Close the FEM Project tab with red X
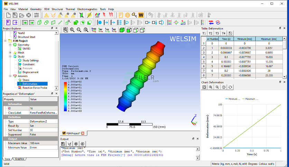 [x=83, y=133]
